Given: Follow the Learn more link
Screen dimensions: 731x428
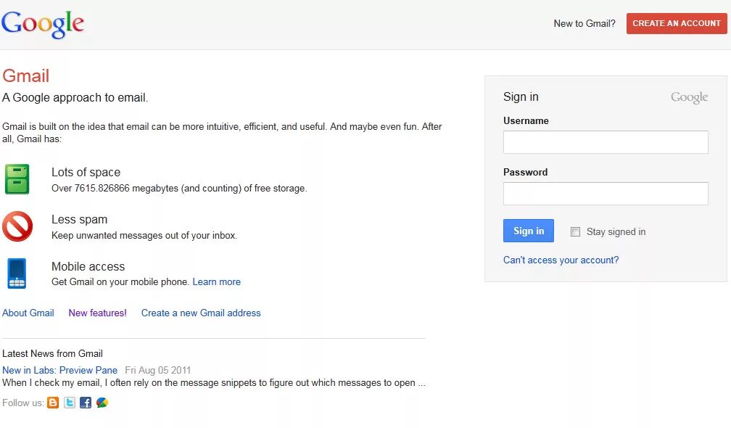Looking at the screenshot, I should point(216,281).
